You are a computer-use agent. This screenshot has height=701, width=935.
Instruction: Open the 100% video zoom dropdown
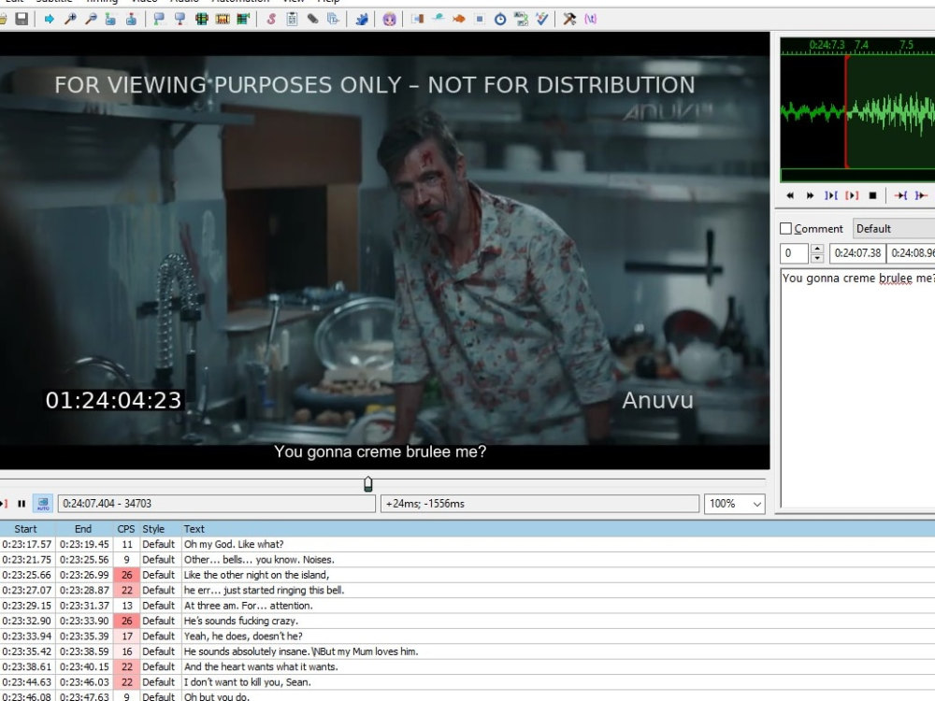[735, 504]
